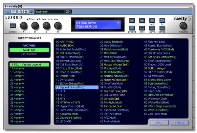Open the Fascination preset name field
The height and width of the screenshot is (133, 197).
click(x=49, y=12)
